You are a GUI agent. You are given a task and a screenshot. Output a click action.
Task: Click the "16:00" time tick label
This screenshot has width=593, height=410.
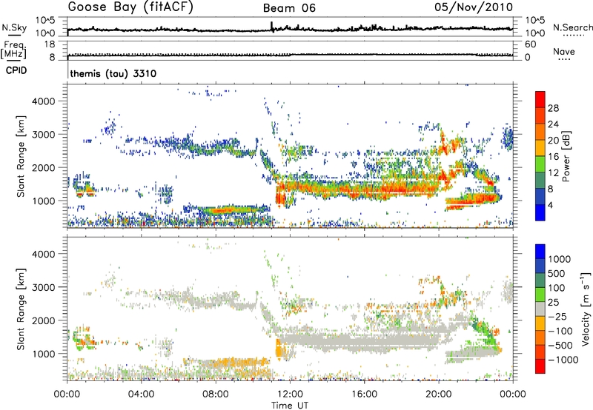[364, 394]
